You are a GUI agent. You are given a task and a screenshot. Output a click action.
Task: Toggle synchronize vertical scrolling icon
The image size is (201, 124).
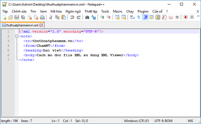click(117, 17)
